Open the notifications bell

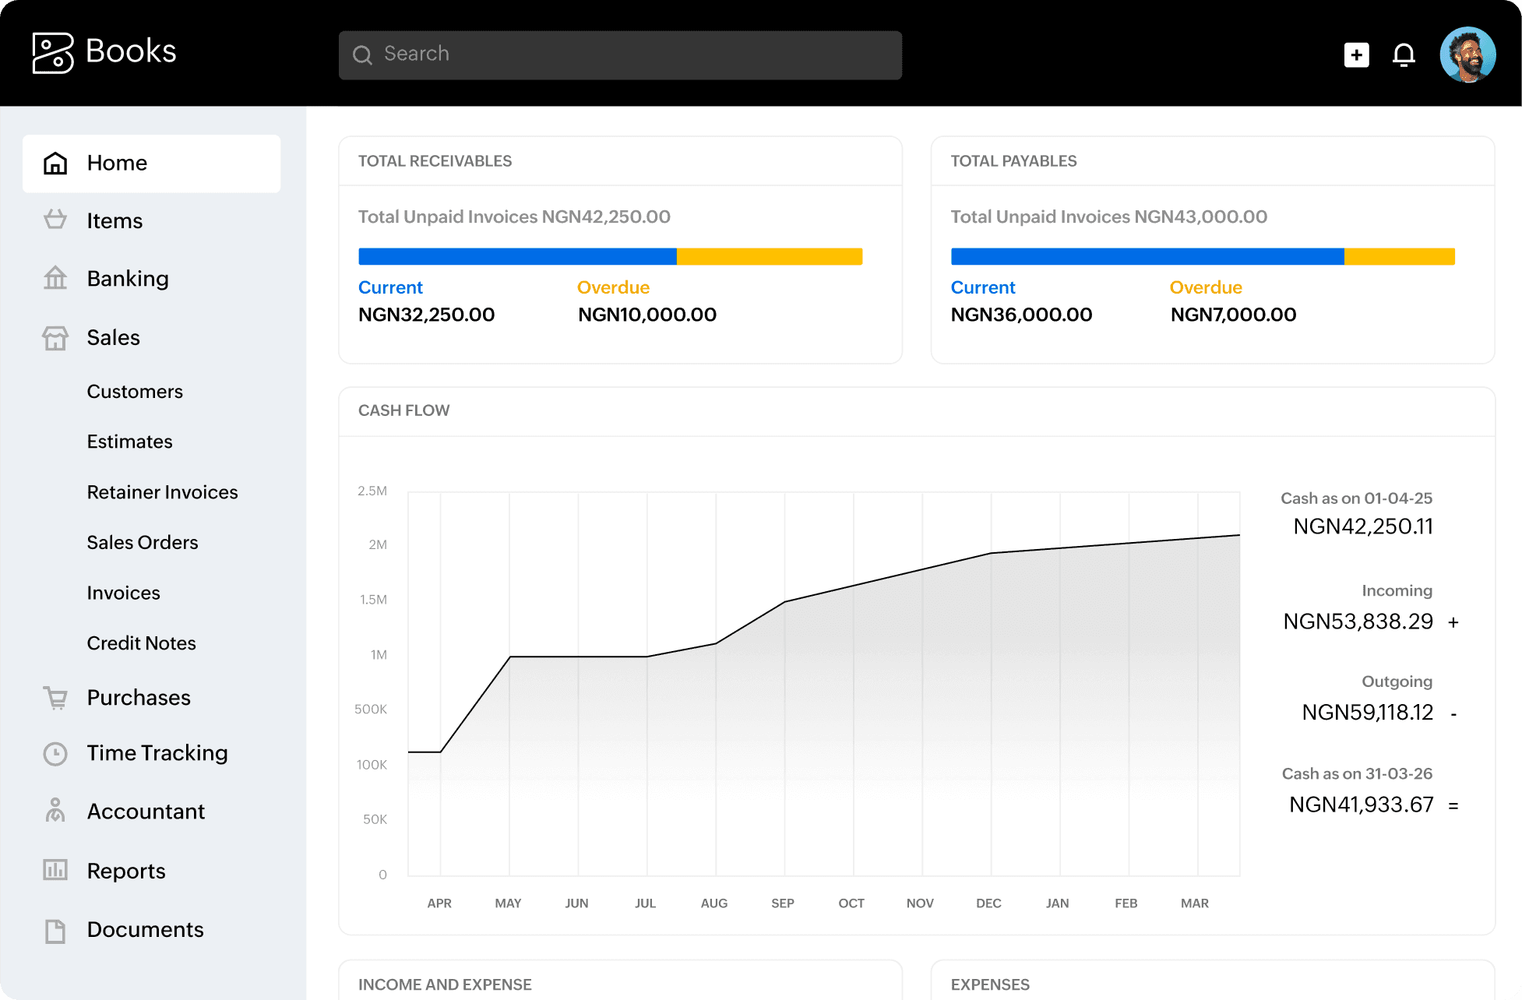tap(1404, 55)
